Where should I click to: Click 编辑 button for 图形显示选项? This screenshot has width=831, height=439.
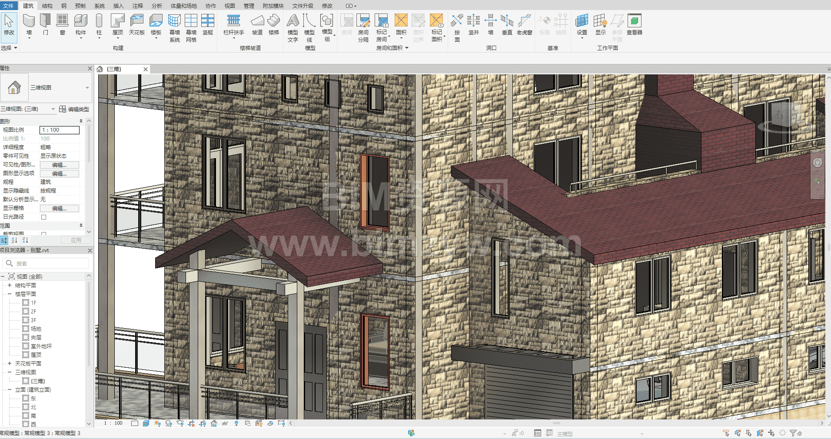tap(60, 173)
